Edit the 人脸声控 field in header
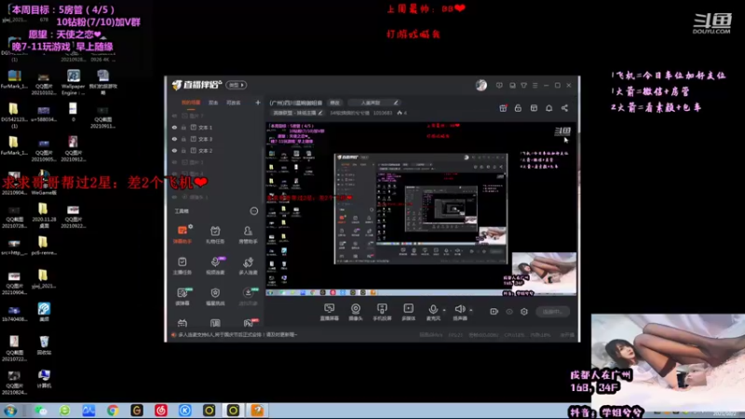The height and width of the screenshot is (419, 745). 373,102
